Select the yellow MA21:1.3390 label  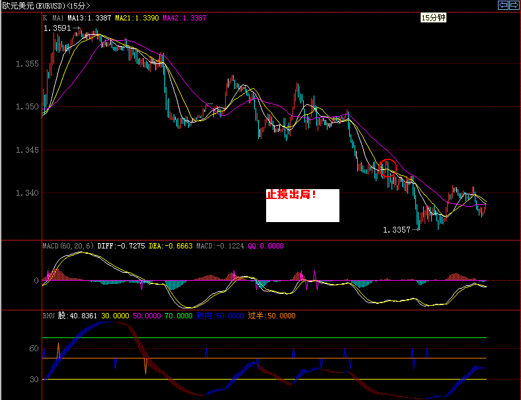pos(137,18)
